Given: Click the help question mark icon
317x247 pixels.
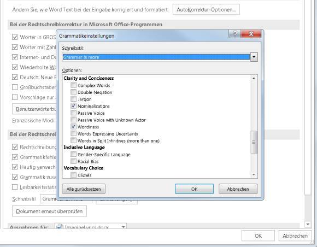Looking at the screenshot, I should (234, 33).
